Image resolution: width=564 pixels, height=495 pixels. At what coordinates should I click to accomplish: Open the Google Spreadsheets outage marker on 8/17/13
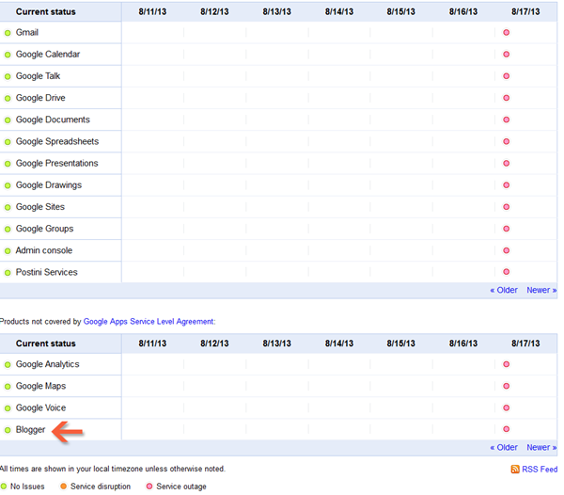pyautogui.click(x=506, y=141)
